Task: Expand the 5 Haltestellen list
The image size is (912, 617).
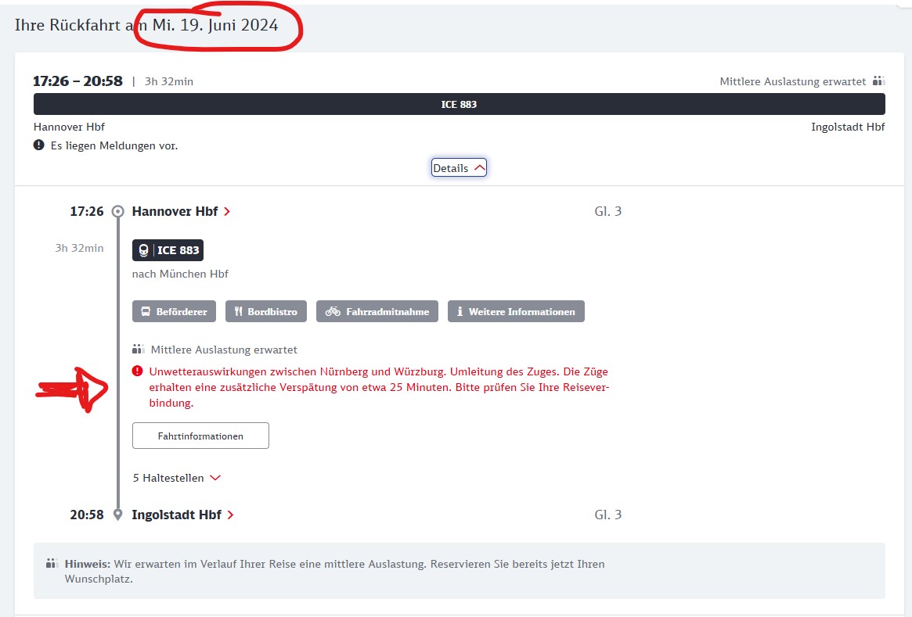Action: click(177, 478)
